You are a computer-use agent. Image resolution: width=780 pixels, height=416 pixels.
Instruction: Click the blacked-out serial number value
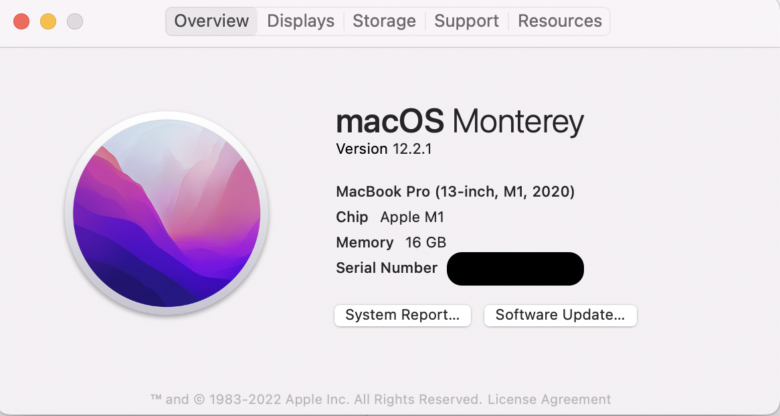click(x=515, y=269)
